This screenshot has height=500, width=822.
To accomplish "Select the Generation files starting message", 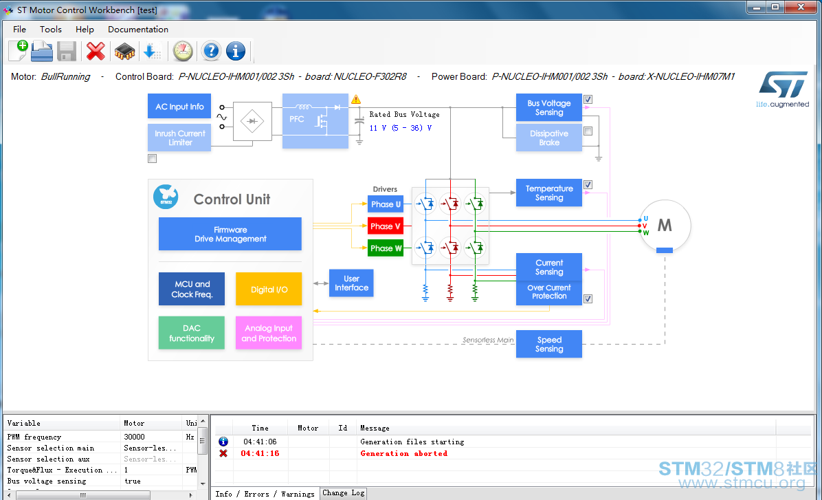I will pos(412,442).
